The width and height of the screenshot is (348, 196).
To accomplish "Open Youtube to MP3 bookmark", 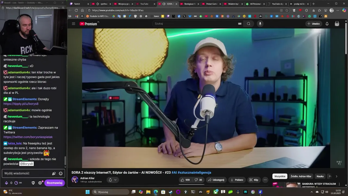I will pyautogui.click(x=97, y=16).
